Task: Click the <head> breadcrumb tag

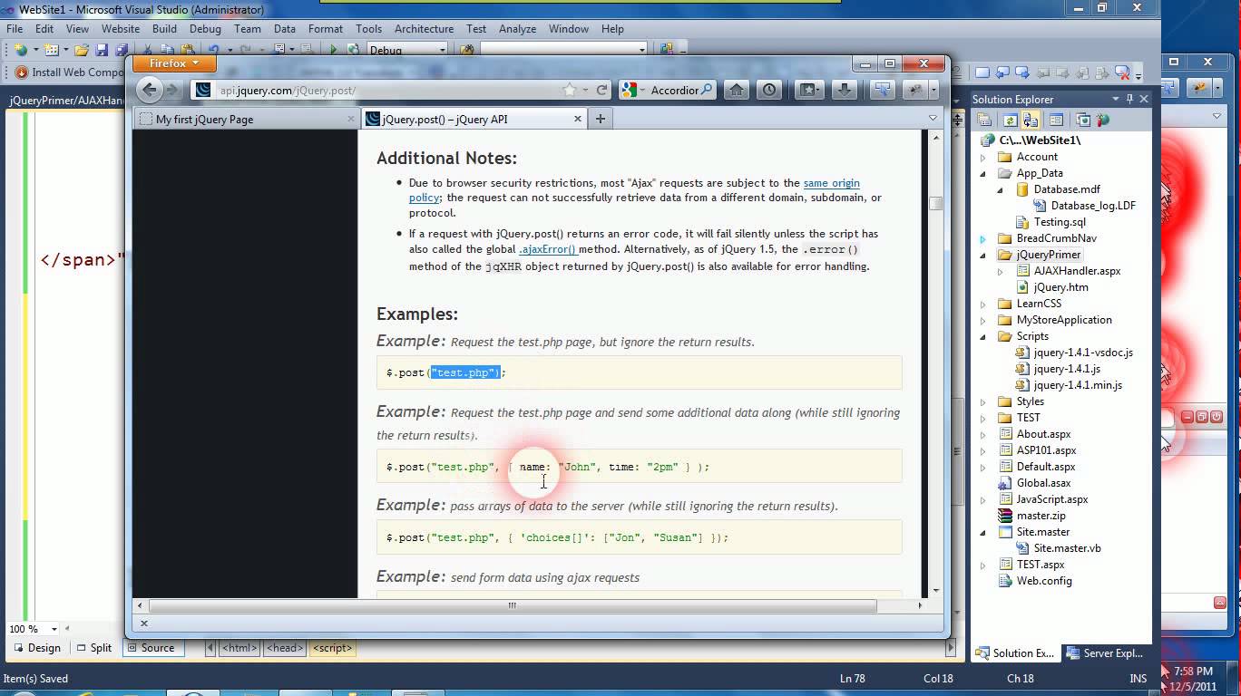Action: tap(284, 648)
